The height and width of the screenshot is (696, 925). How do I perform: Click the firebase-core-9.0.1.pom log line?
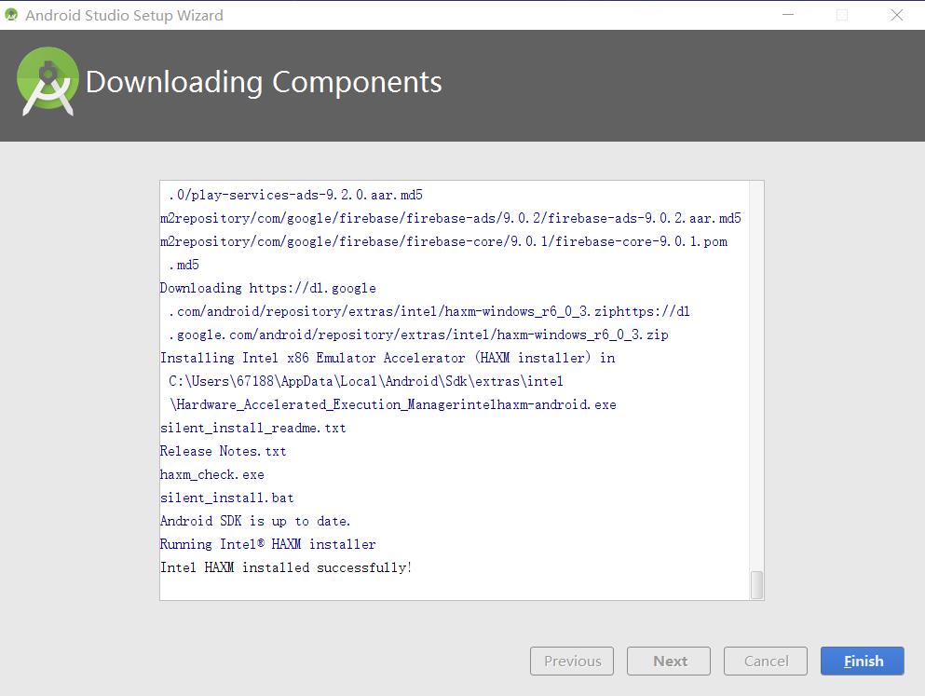[443, 241]
